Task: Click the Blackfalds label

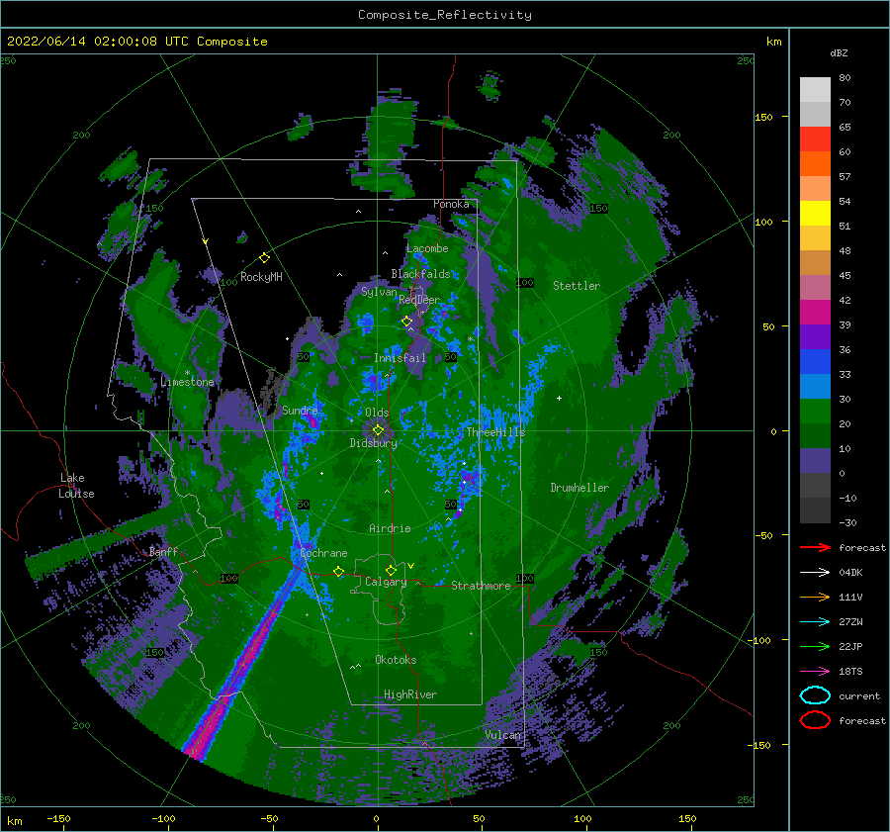Action: [420, 274]
